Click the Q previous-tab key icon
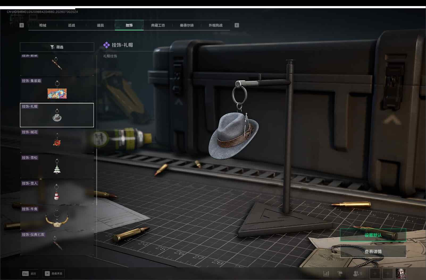Screen dimensions: 426x280 (22, 25)
